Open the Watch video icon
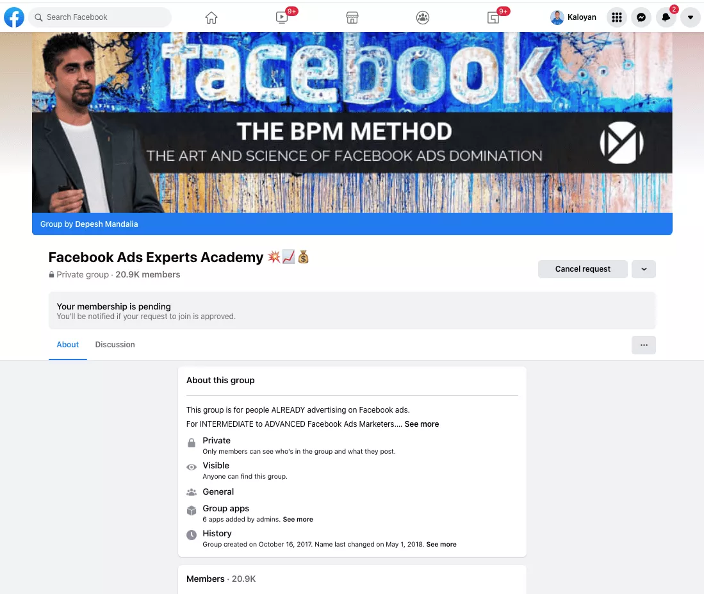This screenshot has height=594, width=704. (281, 17)
